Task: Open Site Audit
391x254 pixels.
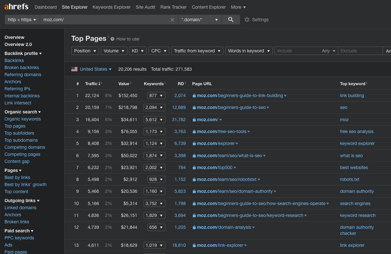Action: point(145,7)
